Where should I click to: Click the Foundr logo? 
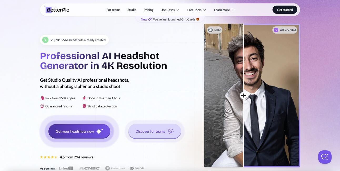[x=137, y=168]
